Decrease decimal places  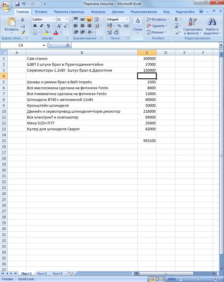[116, 32]
